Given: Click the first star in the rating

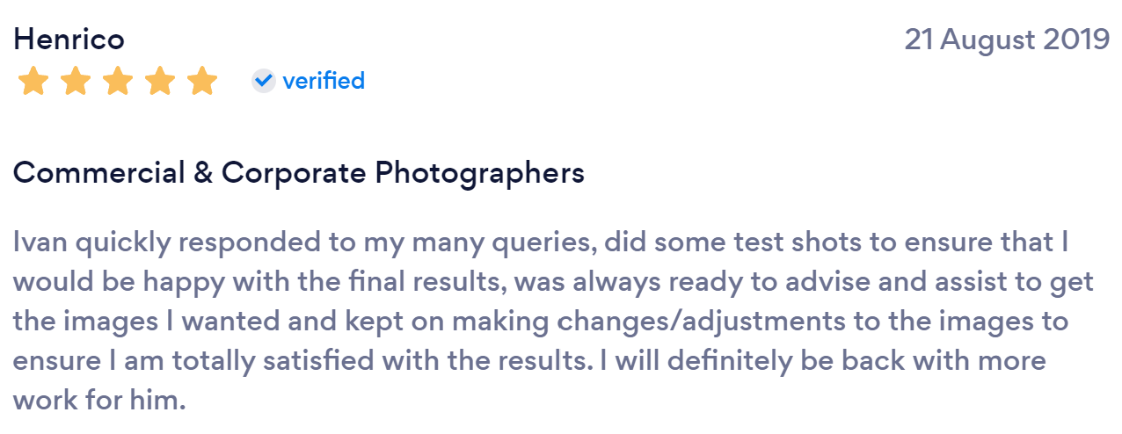Looking at the screenshot, I should point(33,81).
